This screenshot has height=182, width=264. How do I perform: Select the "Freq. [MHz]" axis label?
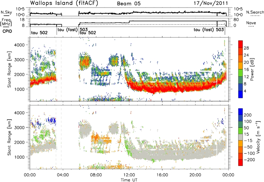pos(6,22)
